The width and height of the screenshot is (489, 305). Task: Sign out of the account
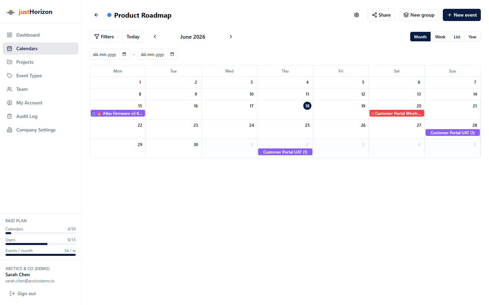click(23, 293)
